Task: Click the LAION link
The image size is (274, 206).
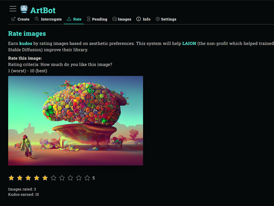Action: click(189, 43)
